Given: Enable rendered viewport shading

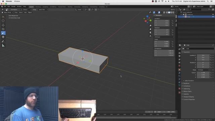Looking at the screenshot, I should pos(173,12).
